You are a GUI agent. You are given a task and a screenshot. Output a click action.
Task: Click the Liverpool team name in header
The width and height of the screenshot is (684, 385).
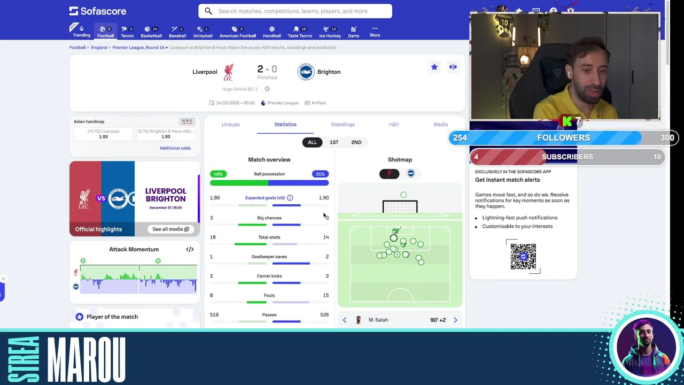coord(205,72)
